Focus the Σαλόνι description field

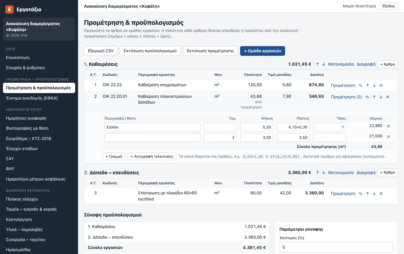(x=152, y=127)
